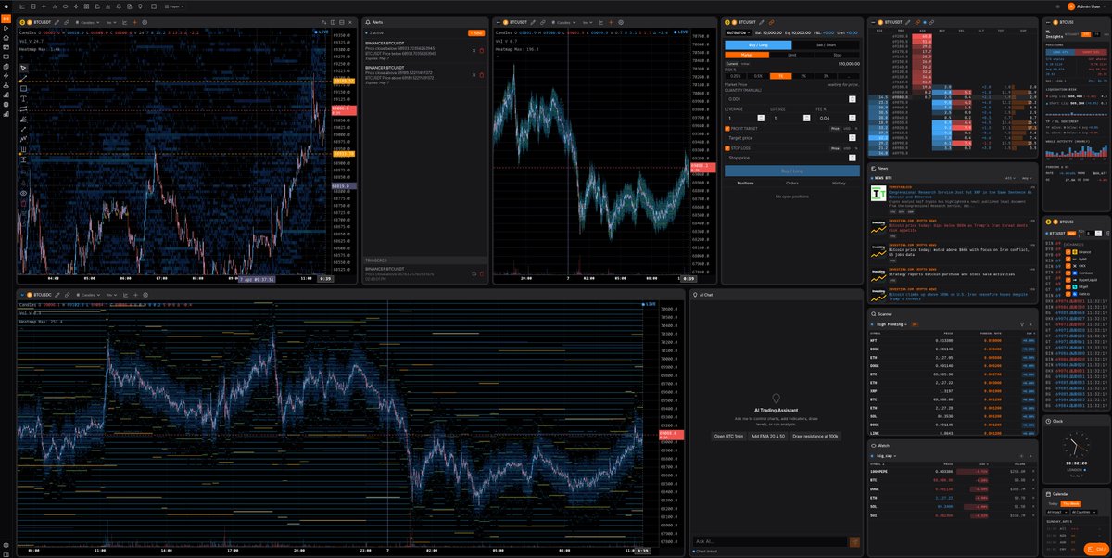Delete the 'Price close below' alert via its trash icon
This screenshot has height=558, width=1112.
(x=482, y=50)
